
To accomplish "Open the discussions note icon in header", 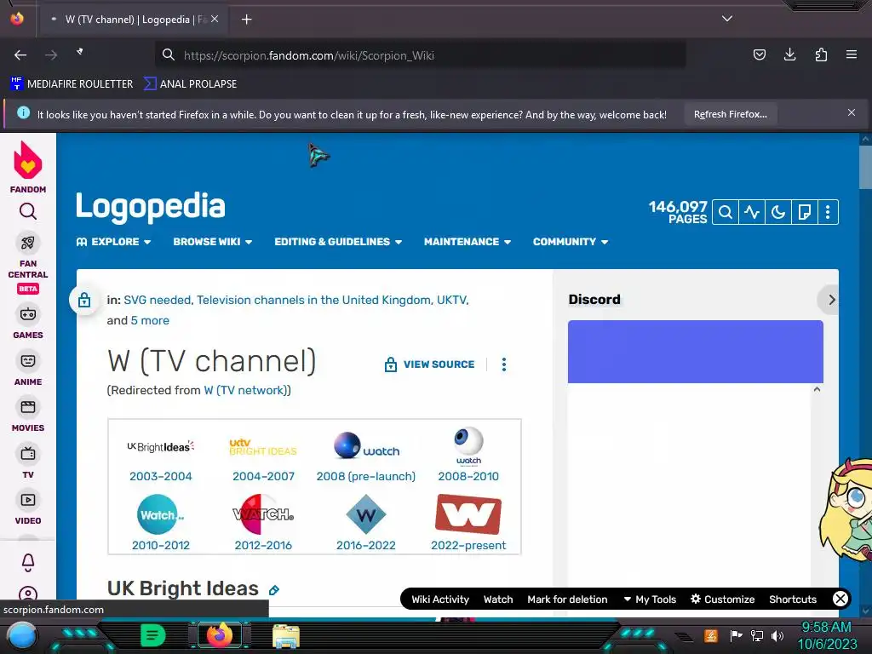I will [804, 212].
